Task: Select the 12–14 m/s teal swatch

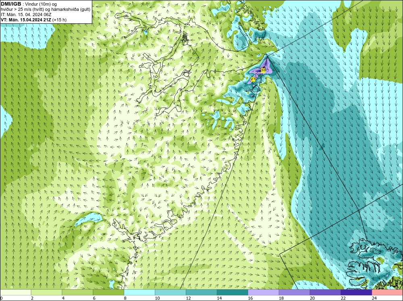Action: [x=201, y=292]
